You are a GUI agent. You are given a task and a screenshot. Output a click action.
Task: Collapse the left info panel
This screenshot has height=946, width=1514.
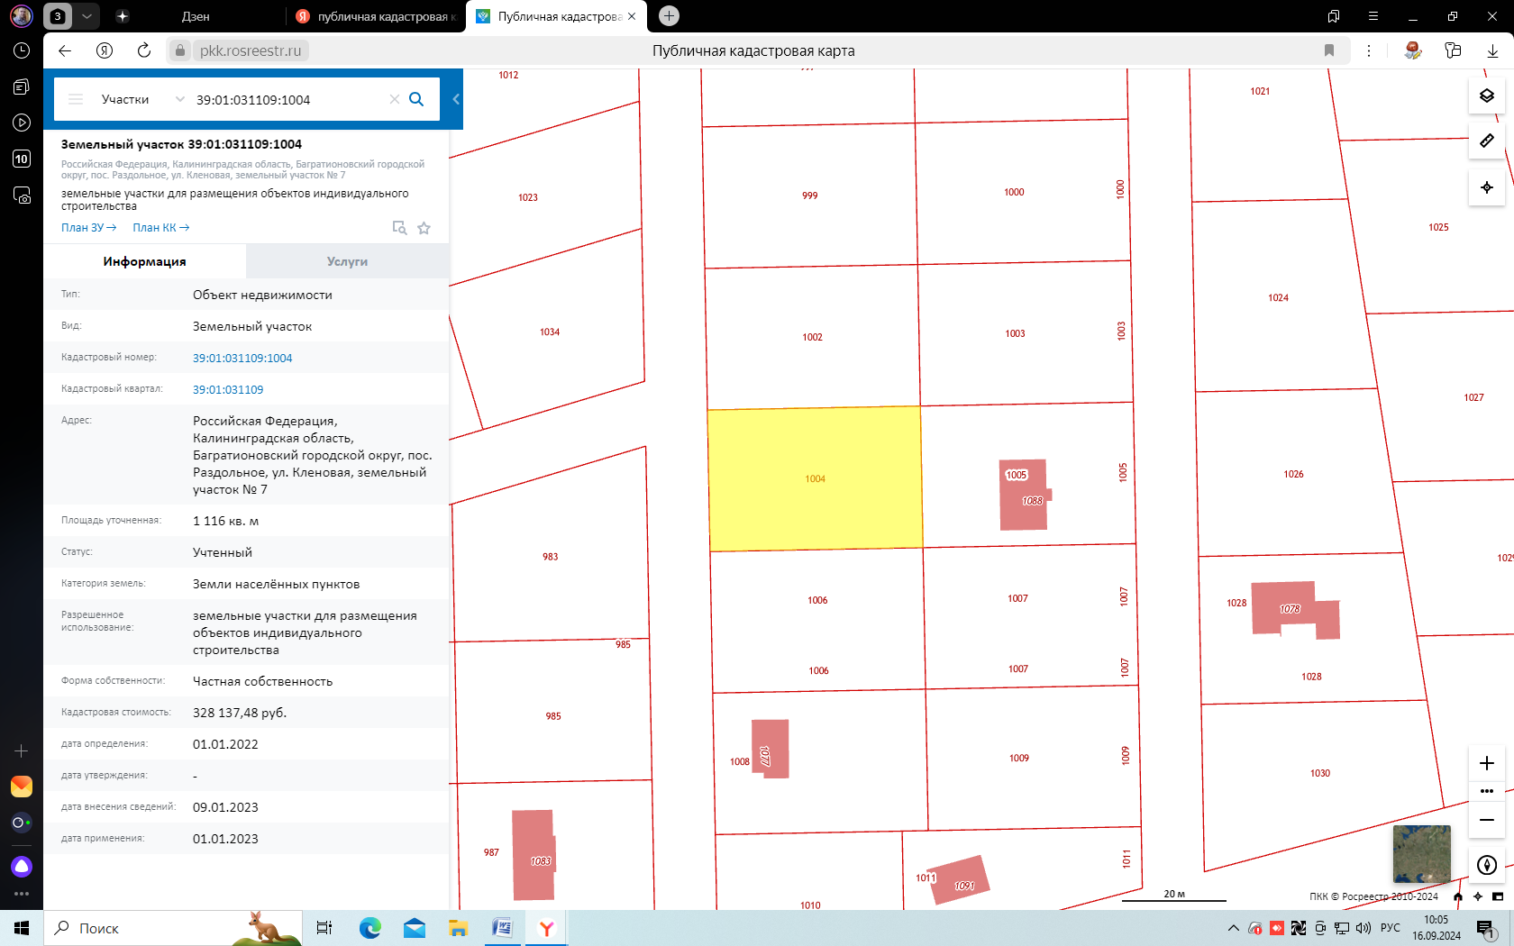tap(456, 99)
